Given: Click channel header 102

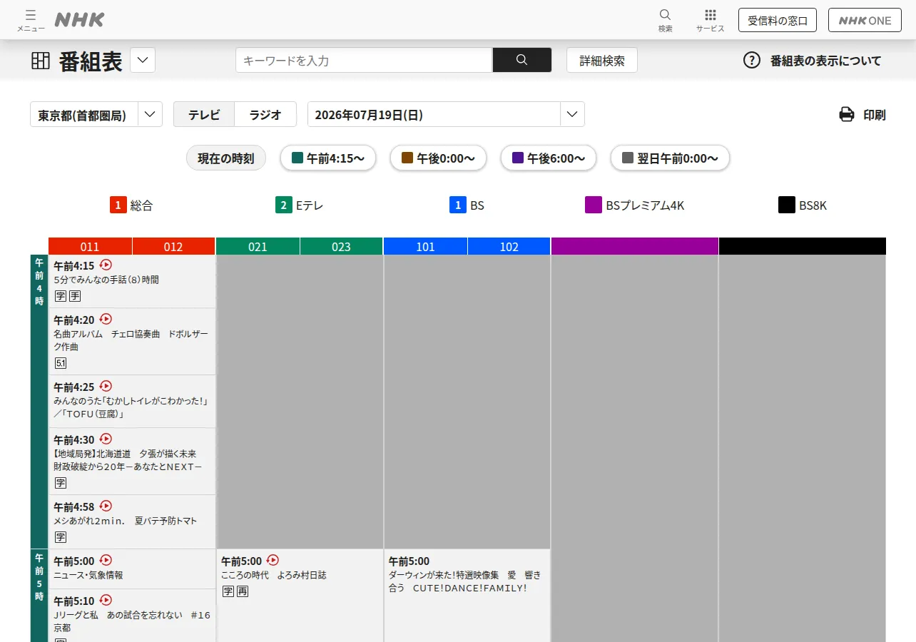Looking at the screenshot, I should click(509, 247).
